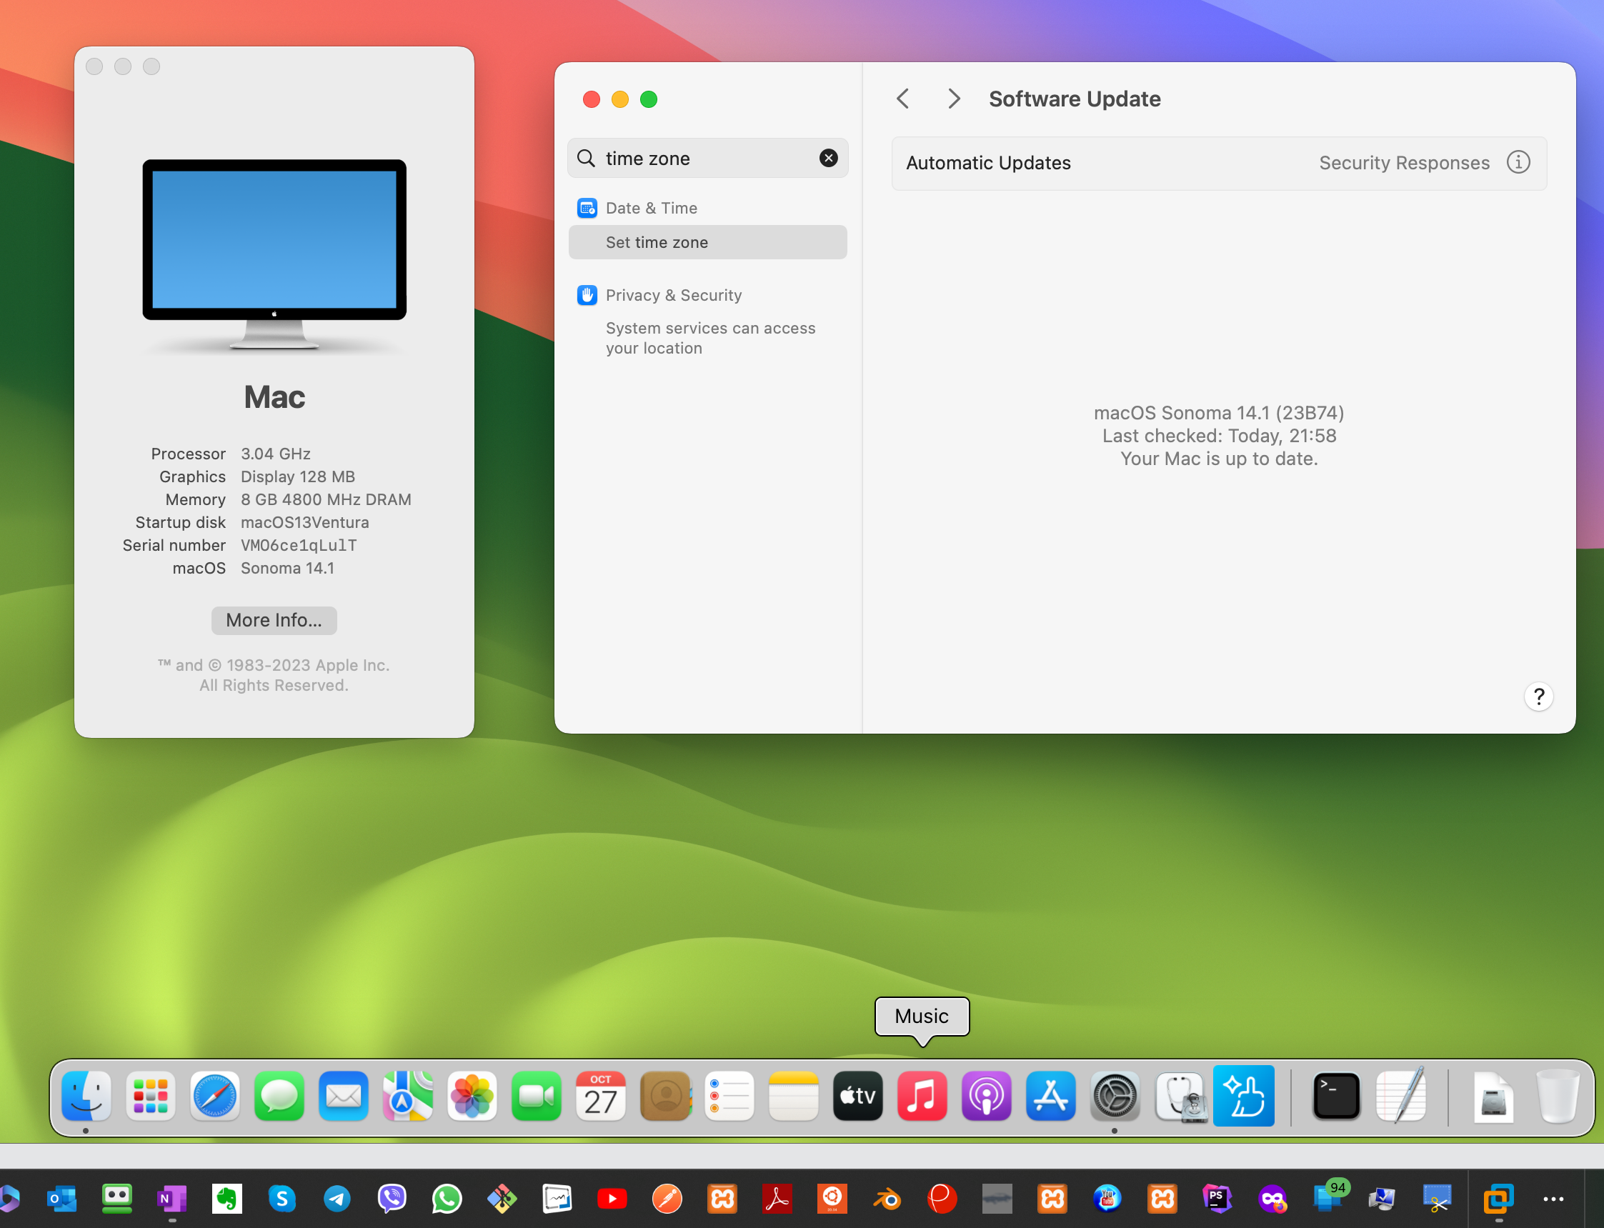The image size is (1604, 1228).
Task: Launch the Music app in the Dock
Action: coord(922,1096)
